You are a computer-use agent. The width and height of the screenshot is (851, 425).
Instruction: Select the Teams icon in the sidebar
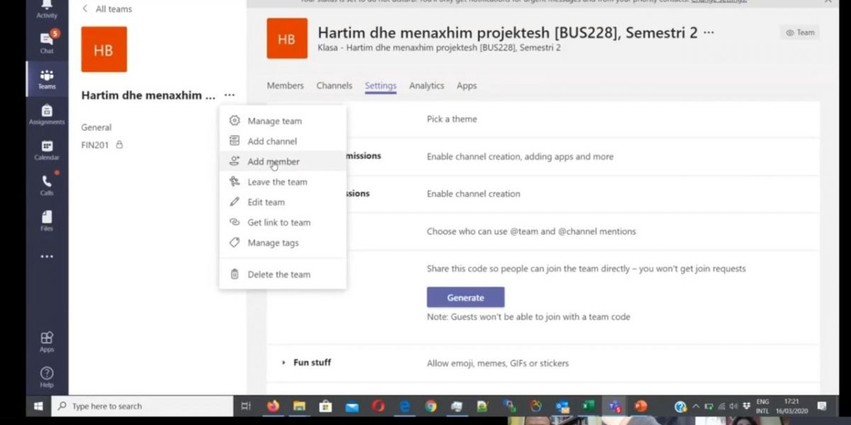point(47,79)
